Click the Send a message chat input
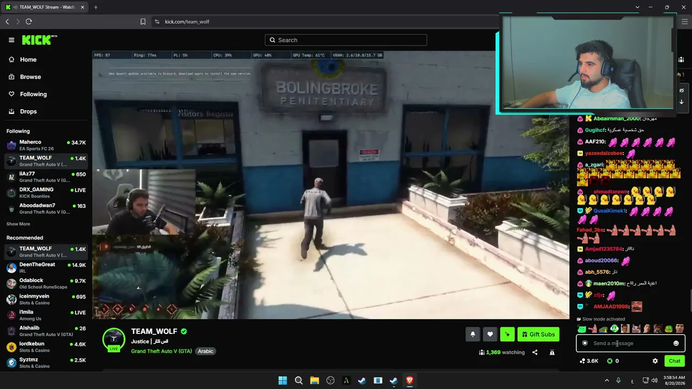The image size is (692, 389). (x=630, y=343)
